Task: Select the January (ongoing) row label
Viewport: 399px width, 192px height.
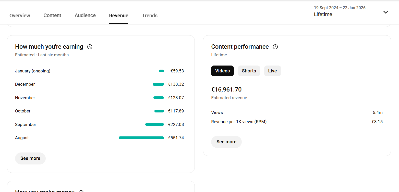Action: tap(33, 71)
